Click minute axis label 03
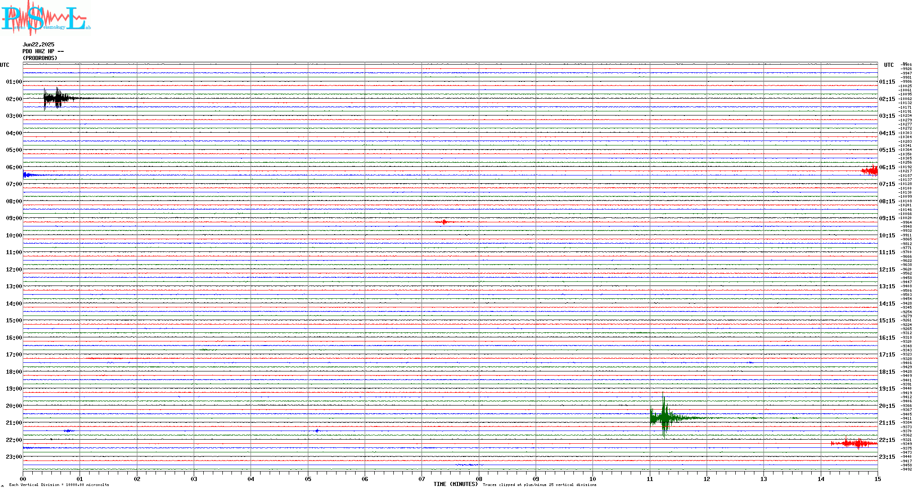914x491 pixels. coord(194,479)
